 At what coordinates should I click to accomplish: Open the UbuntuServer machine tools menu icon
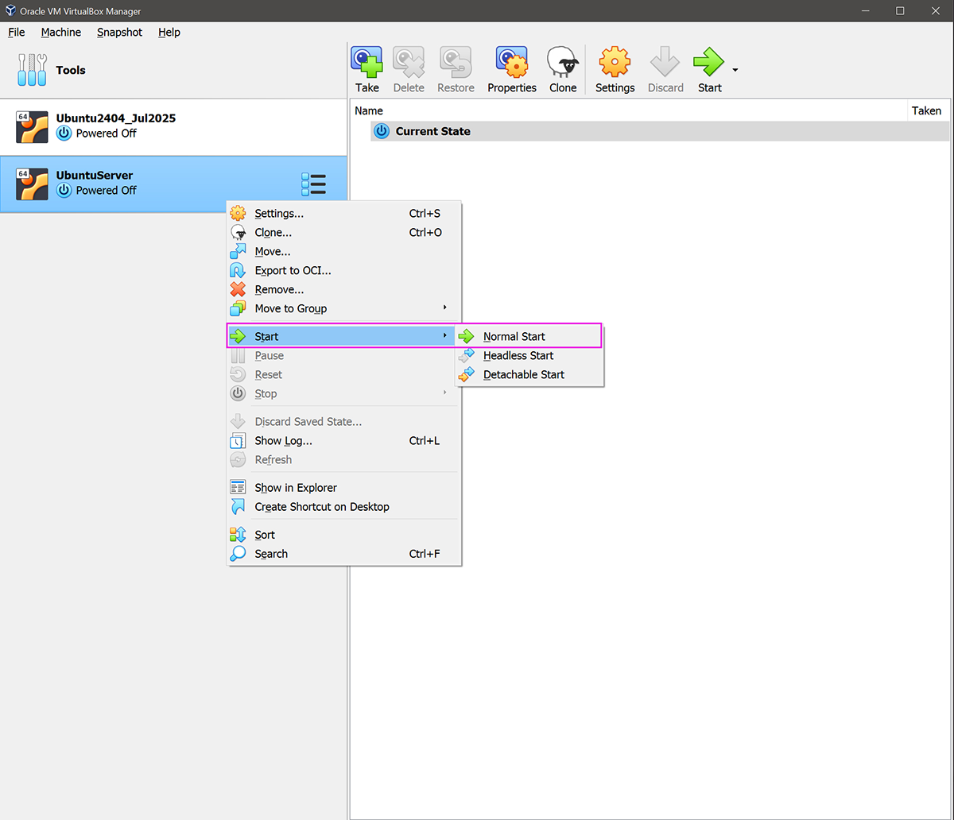(x=314, y=184)
